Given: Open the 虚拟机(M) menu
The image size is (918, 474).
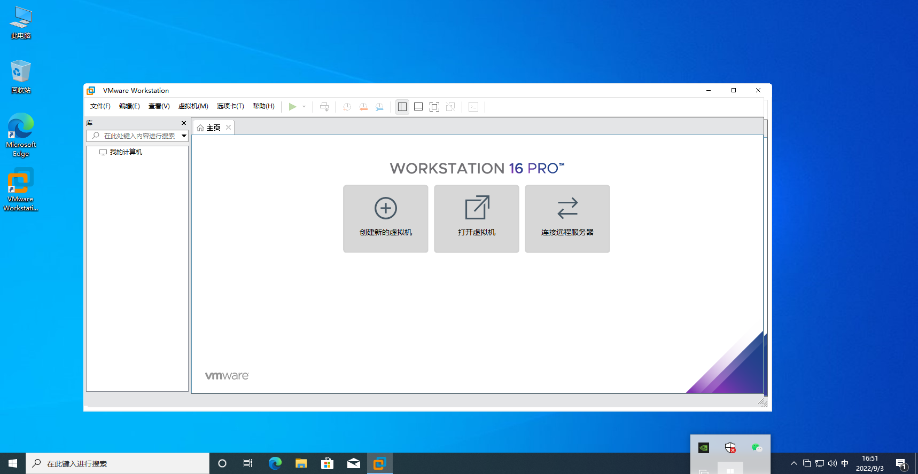Looking at the screenshot, I should click(193, 106).
